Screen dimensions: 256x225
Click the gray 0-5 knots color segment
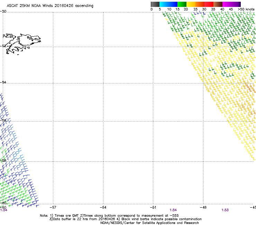point(155,4)
